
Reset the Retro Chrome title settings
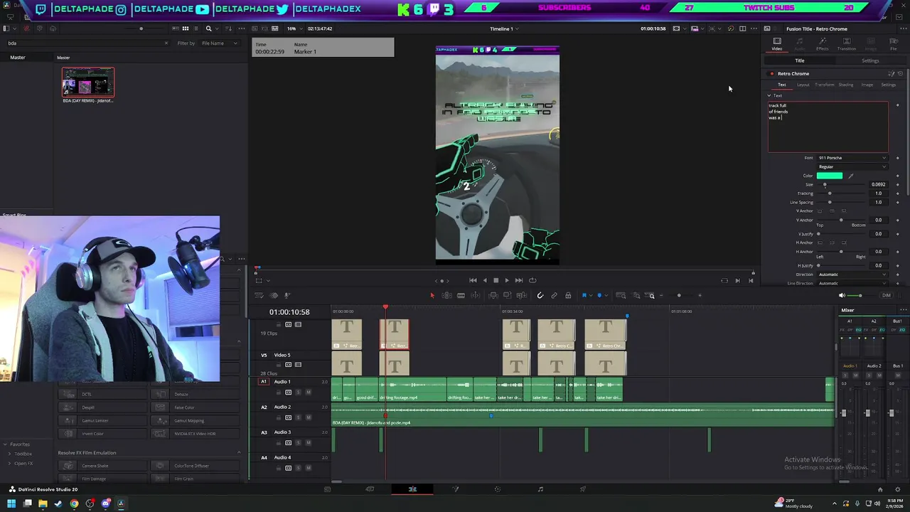(900, 74)
